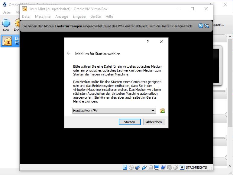
Task: Close the medium selection dialog
Action: 161,42
